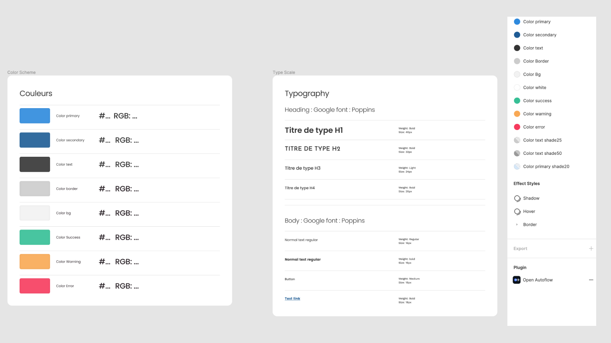Select the Color primary style icon
This screenshot has height=343, width=611.
[x=517, y=21]
